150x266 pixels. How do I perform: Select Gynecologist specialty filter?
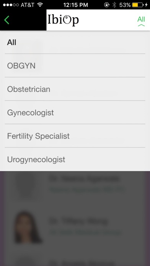coord(75,112)
